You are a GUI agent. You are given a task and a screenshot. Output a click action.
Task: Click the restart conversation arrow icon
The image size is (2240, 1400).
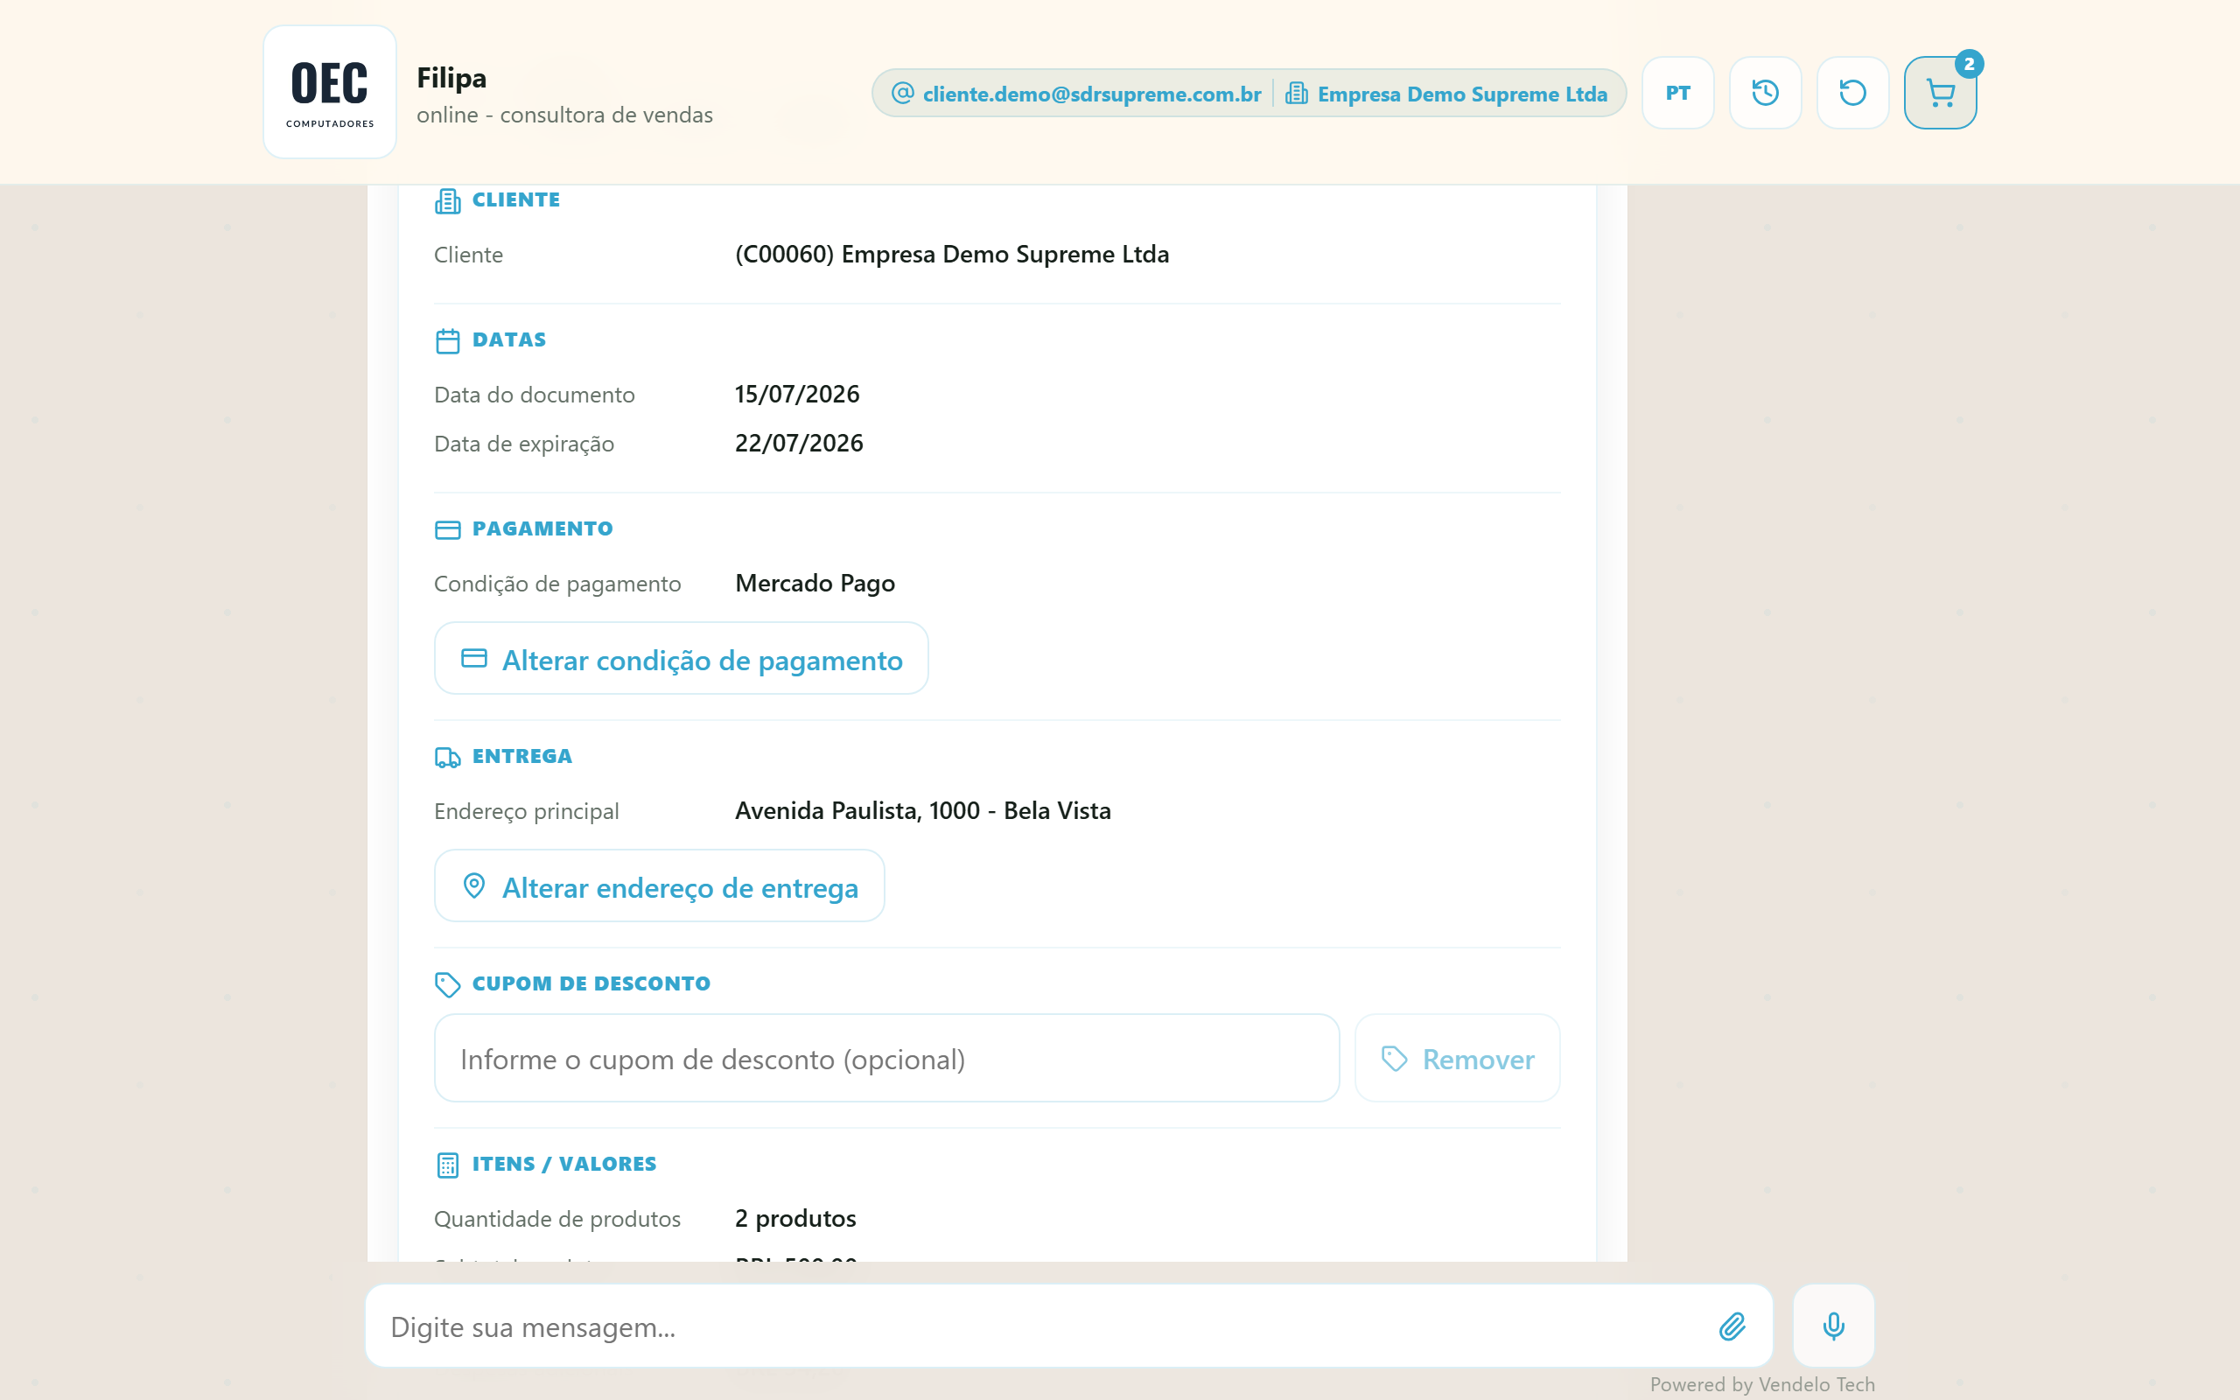point(1852,93)
